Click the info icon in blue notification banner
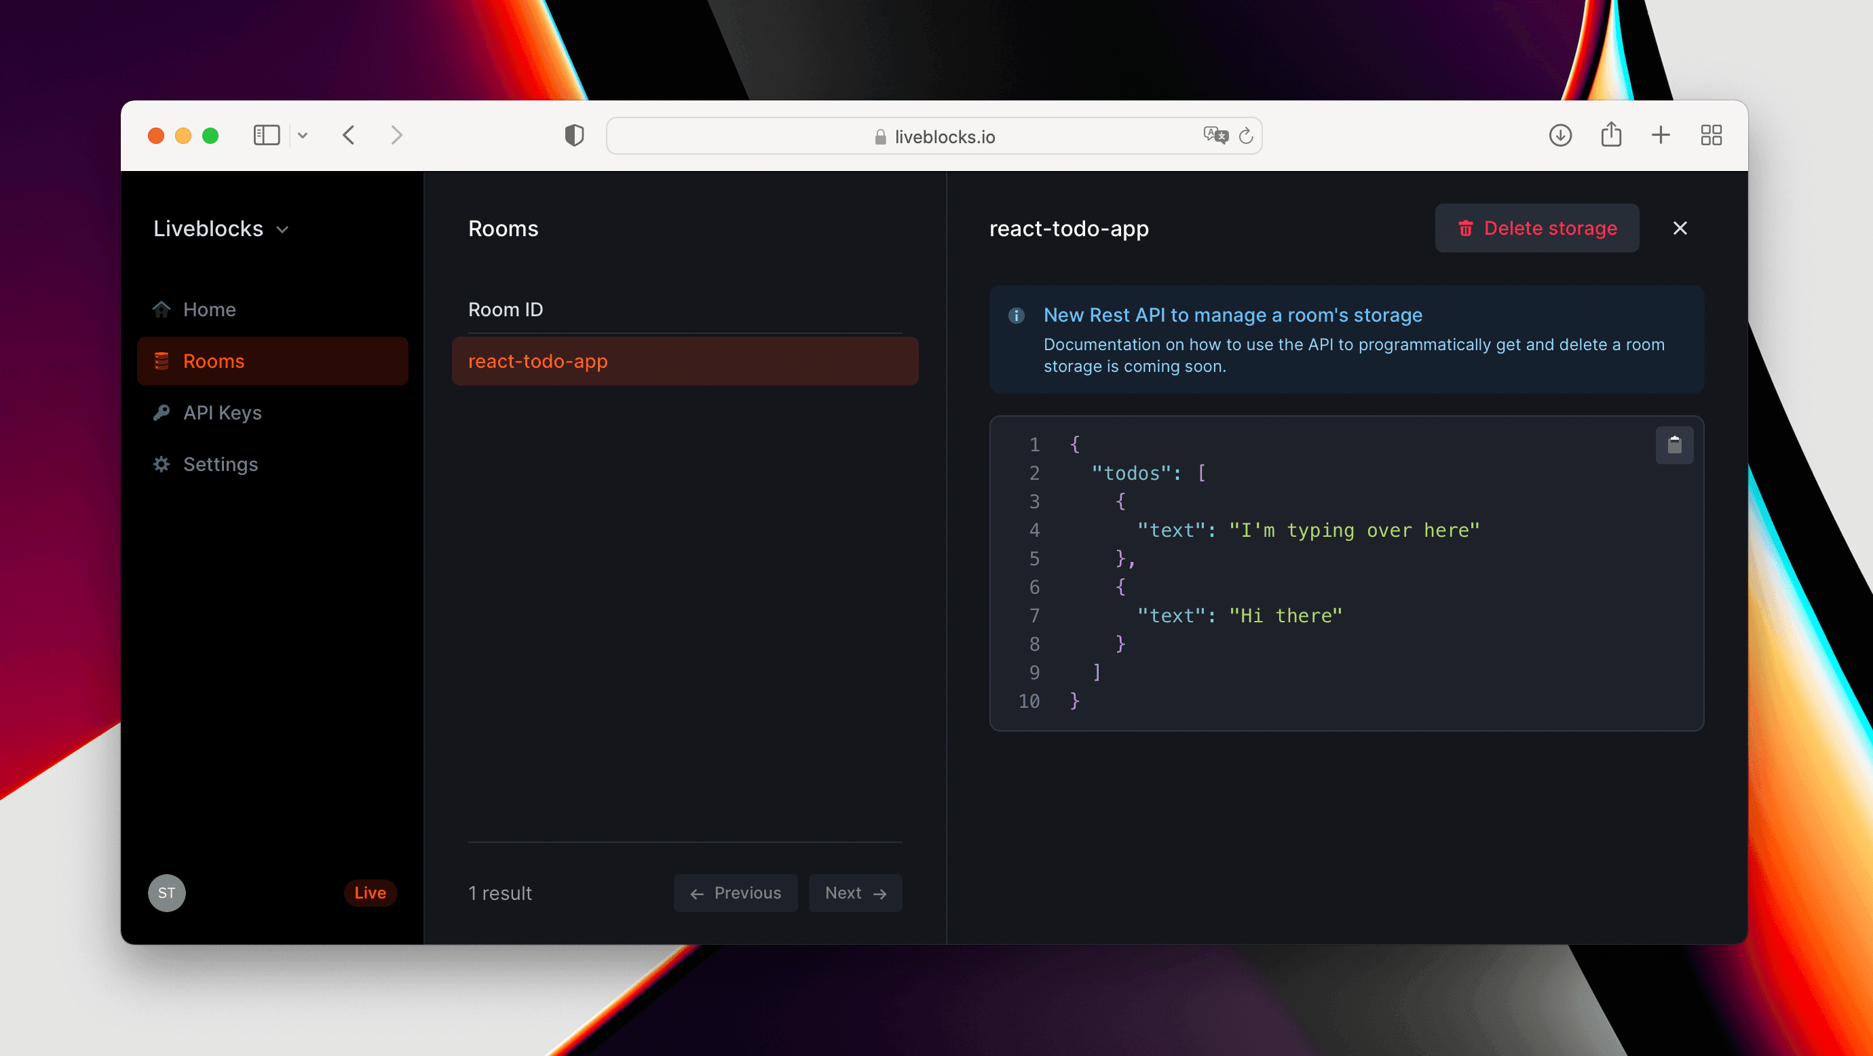Screen dimensions: 1873x1056 click(x=1017, y=314)
